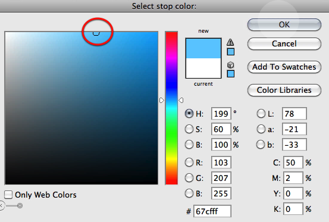
Task: Select the a: Lab channel radio button
Action: pos(261,129)
